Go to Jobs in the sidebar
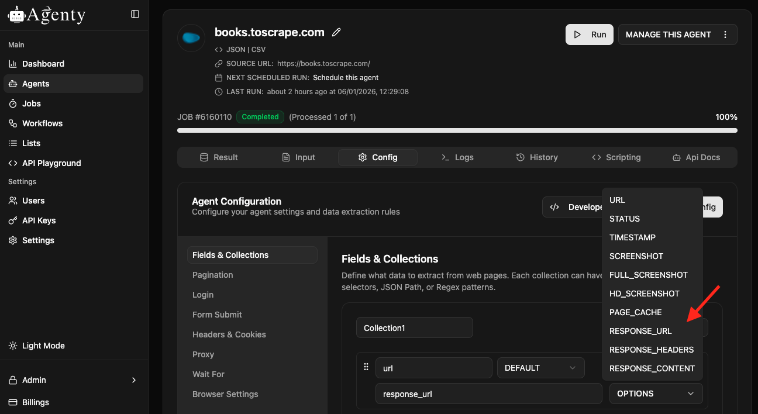 (x=32, y=103)
